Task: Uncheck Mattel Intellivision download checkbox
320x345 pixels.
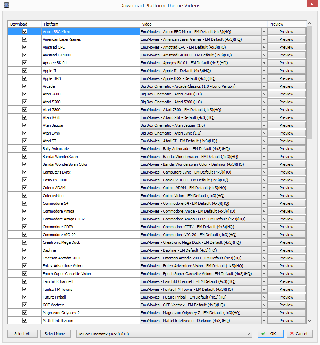Action: [x=24, y=321]
